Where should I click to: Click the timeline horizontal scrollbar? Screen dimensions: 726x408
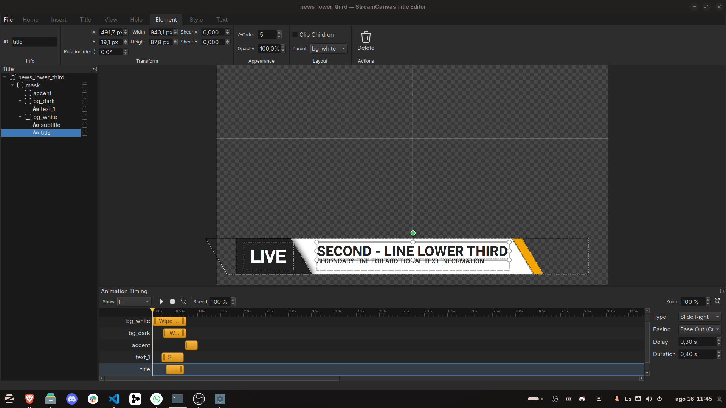pyautogui.click(x=222, y=378)
